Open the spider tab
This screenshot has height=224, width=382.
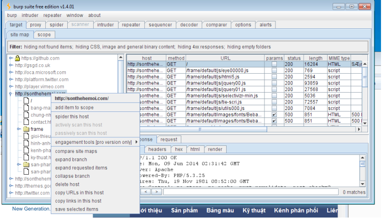point(56,25)
